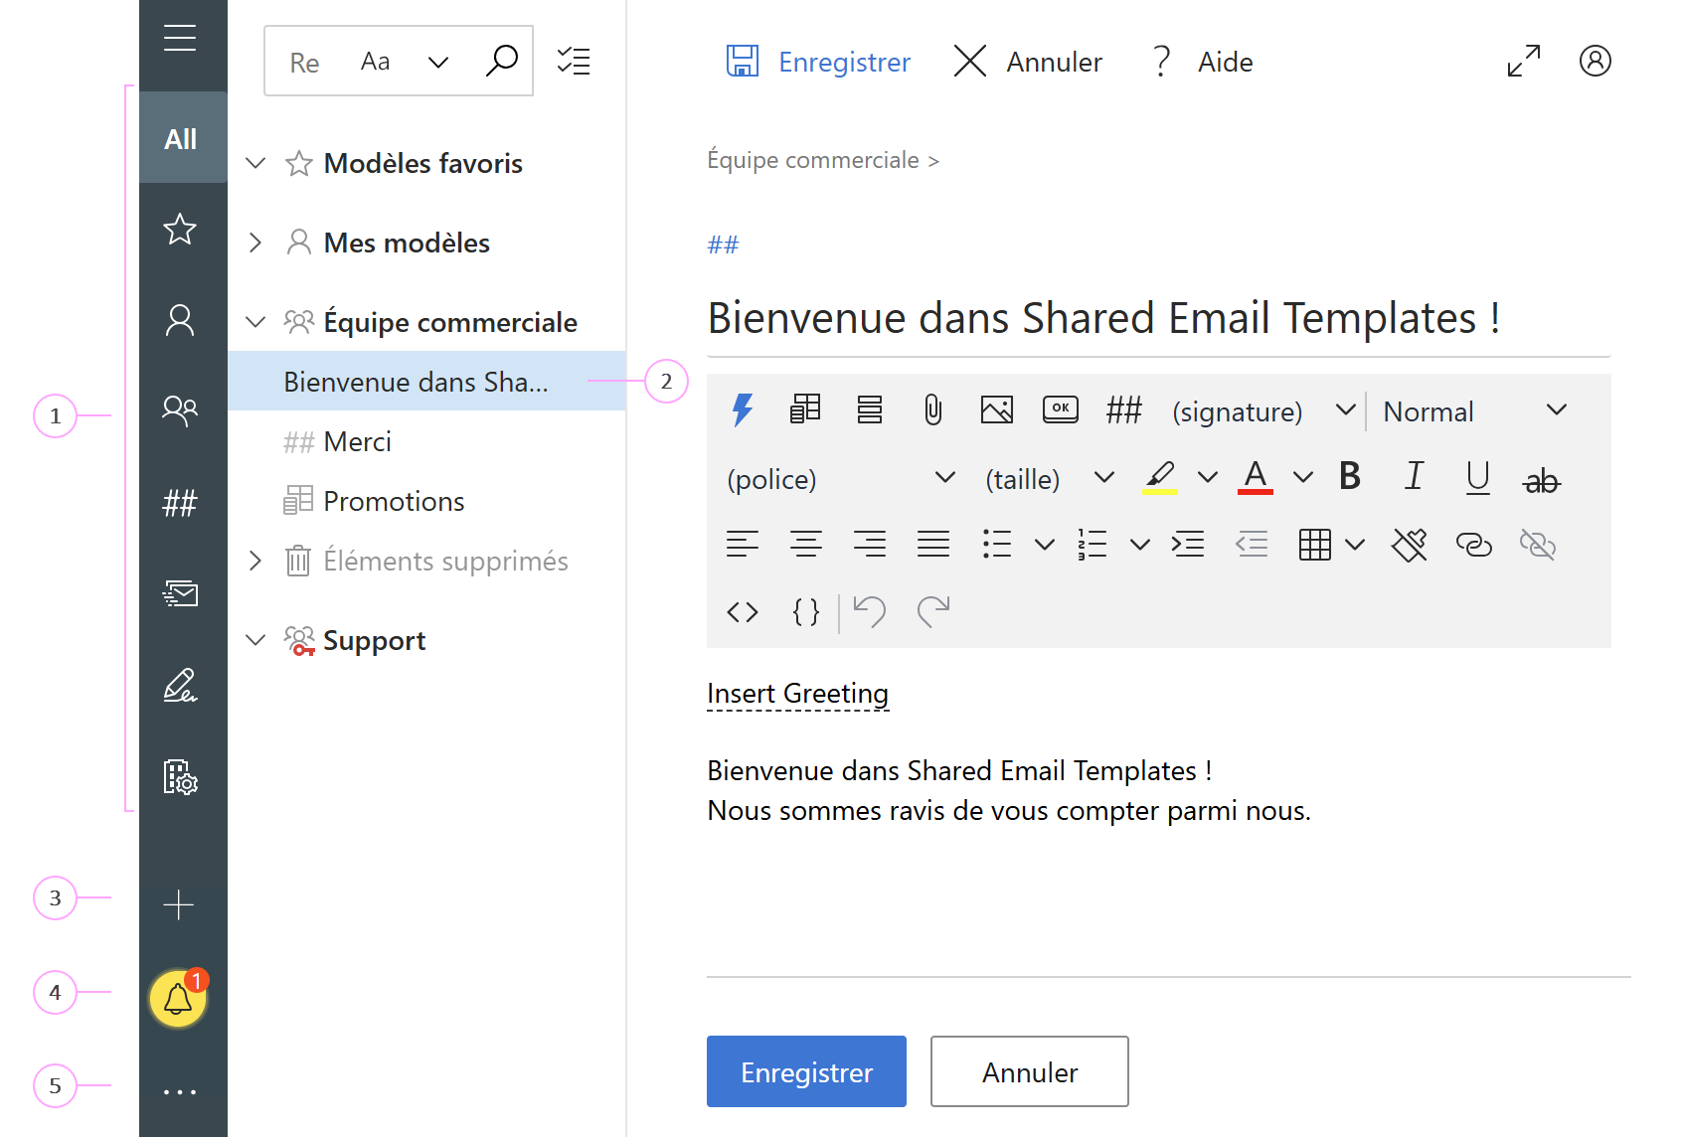1682x1137 pixels.
Task: Insert hyperlink with chain icon
Action: 1473,544
